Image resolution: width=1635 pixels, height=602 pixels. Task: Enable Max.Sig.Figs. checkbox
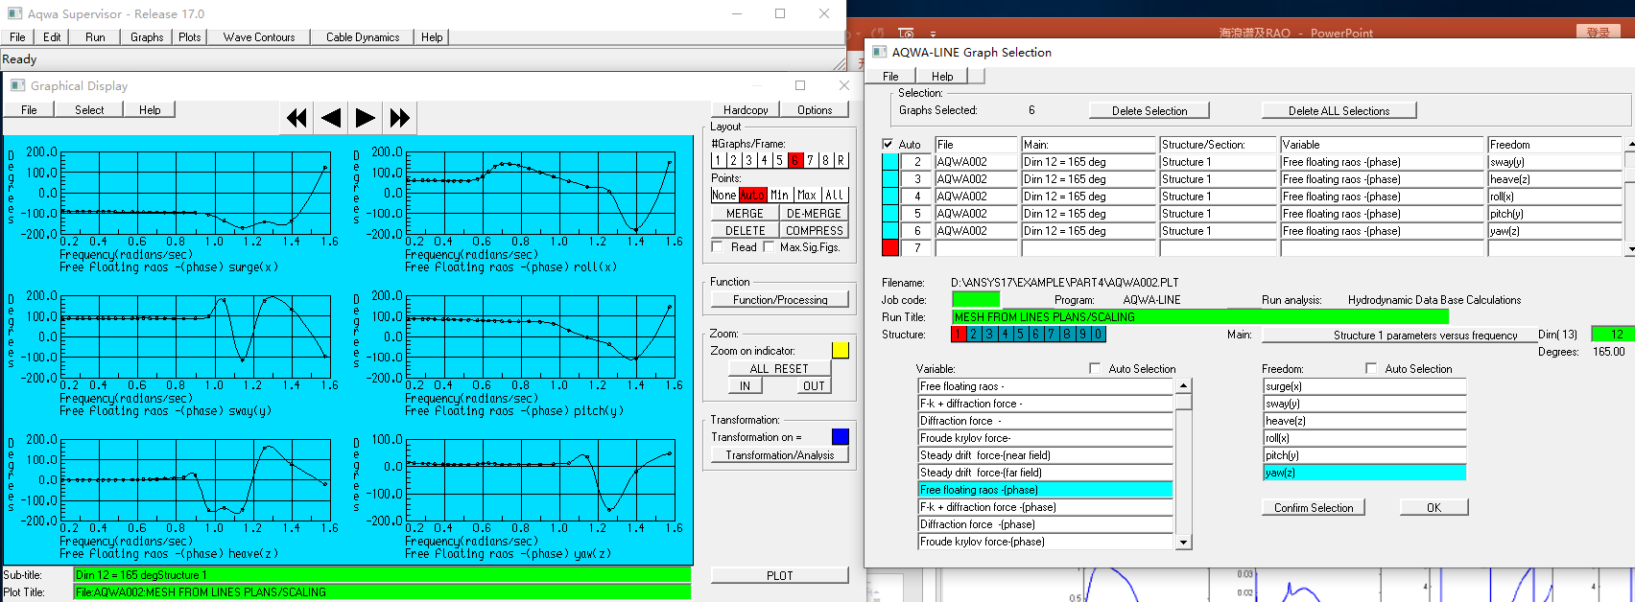(769, 247)
